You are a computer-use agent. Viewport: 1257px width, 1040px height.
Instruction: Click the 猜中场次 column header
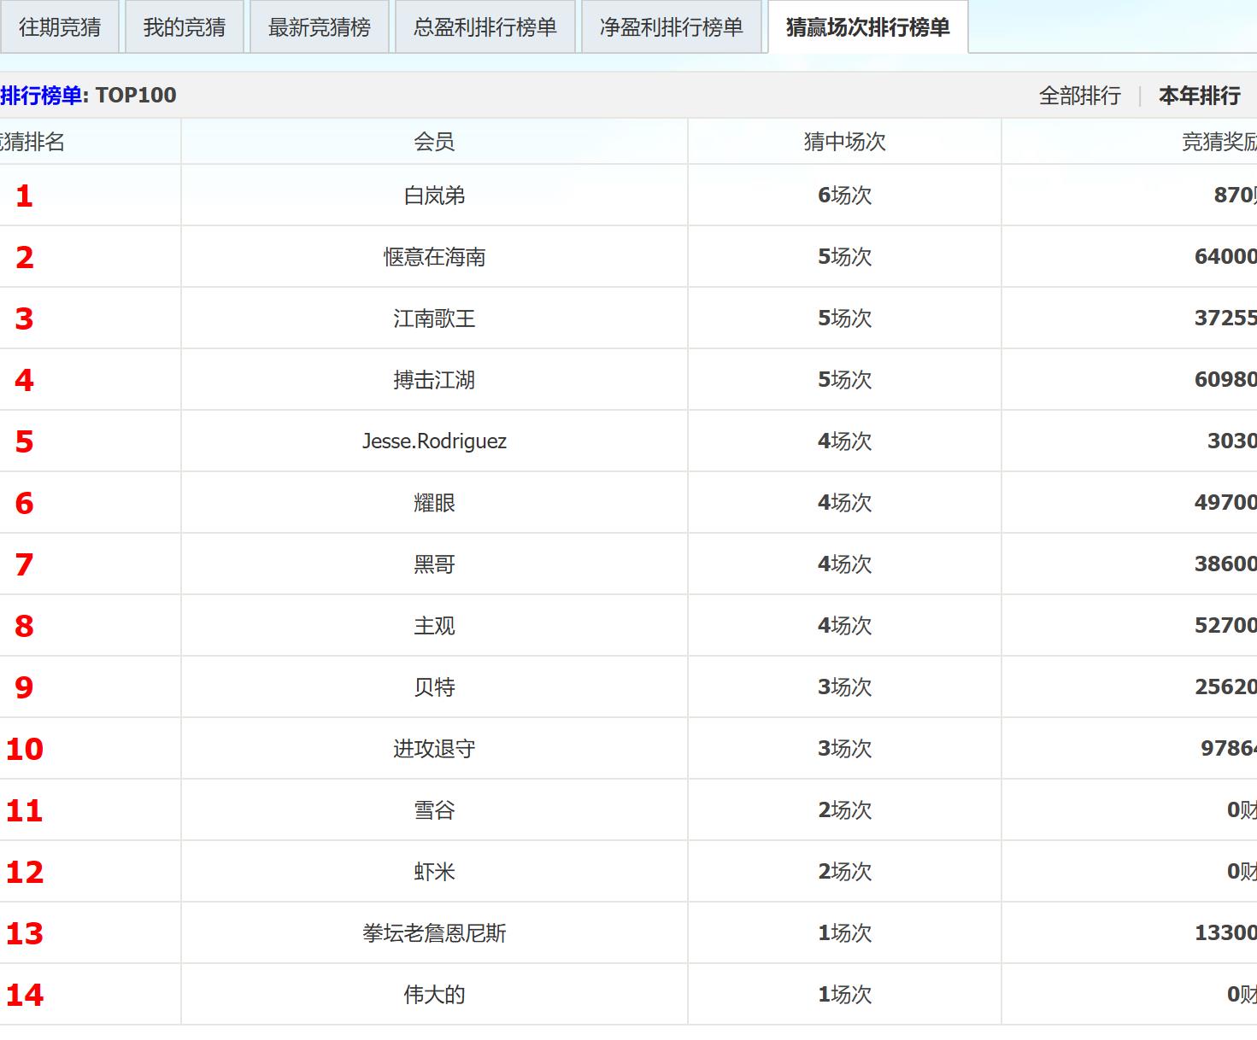844,142
